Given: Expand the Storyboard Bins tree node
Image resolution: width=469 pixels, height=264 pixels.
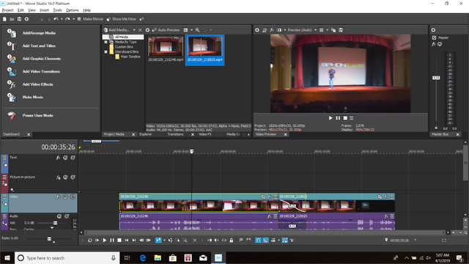Looking at the screenshot, I should click(x=106, y=52).
